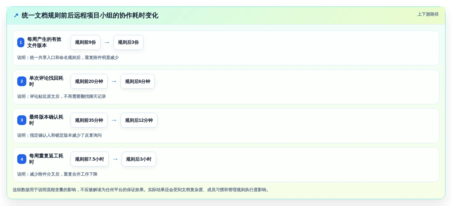Click the 规则后6分钟 chip

[138, 81]
